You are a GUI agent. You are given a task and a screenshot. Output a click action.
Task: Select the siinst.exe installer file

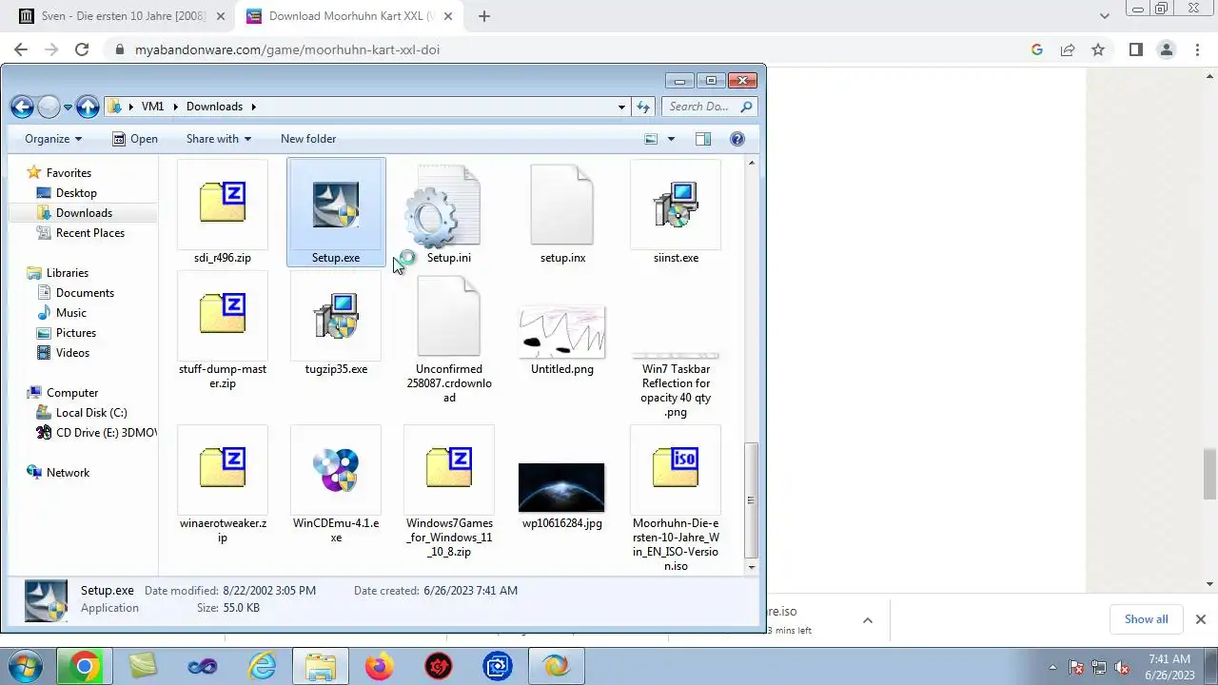[x=676, y=212]
